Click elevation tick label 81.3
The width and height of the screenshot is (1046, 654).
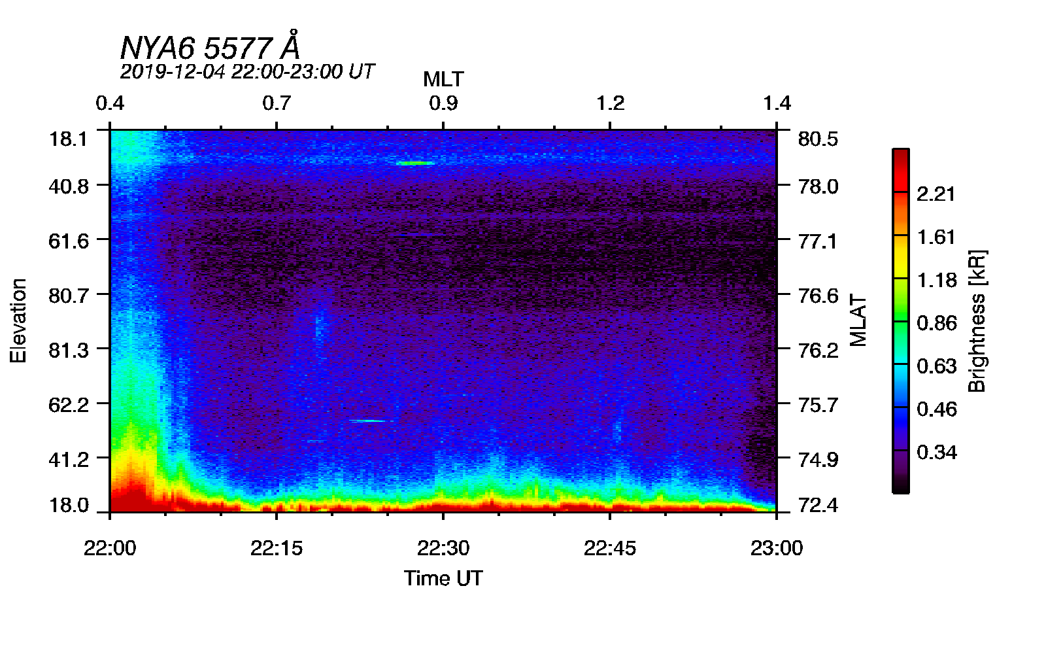coord(69,351)
